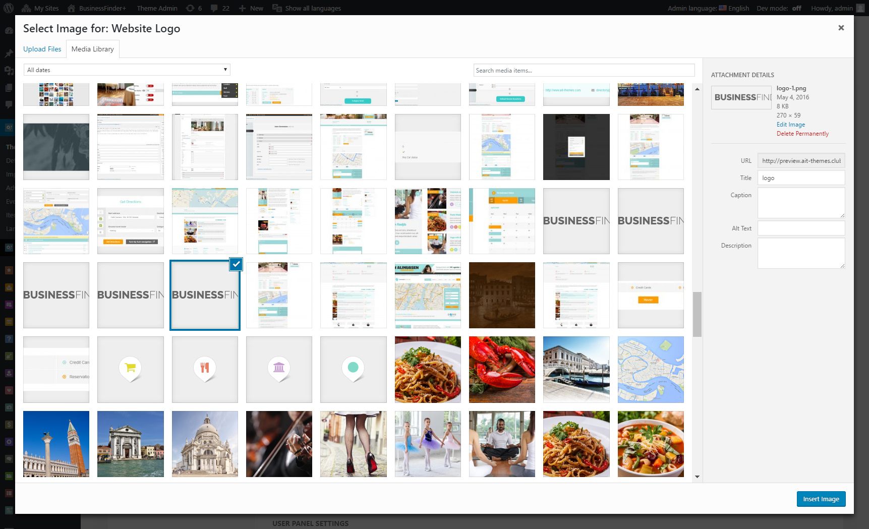Select the Credit Cards Hover button image
The height and width of the screenshot is (529, 869).
click(651, 295)
